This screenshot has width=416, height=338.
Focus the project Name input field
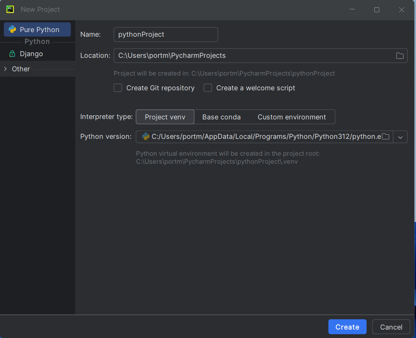click(166, 35)
